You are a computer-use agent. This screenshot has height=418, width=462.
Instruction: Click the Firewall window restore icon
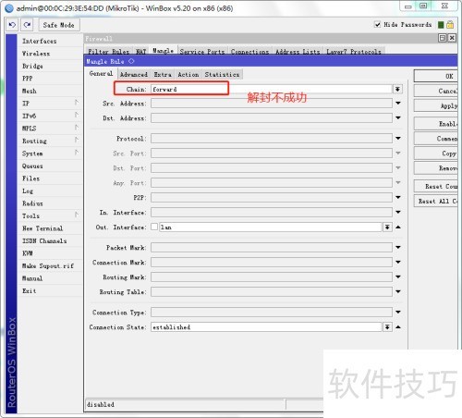443,38
